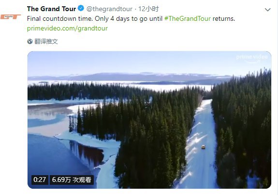Select 翻译推文 to translate the tweet
The width and height of the screenshot is (278, 195).
pyautogui.click(x=46, y=41)
